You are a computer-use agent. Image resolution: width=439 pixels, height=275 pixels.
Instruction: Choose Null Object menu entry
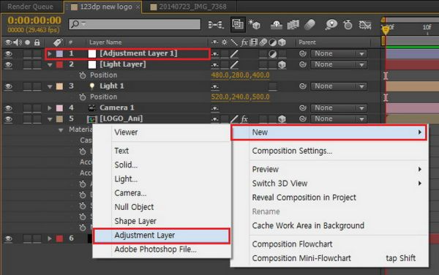134,207
